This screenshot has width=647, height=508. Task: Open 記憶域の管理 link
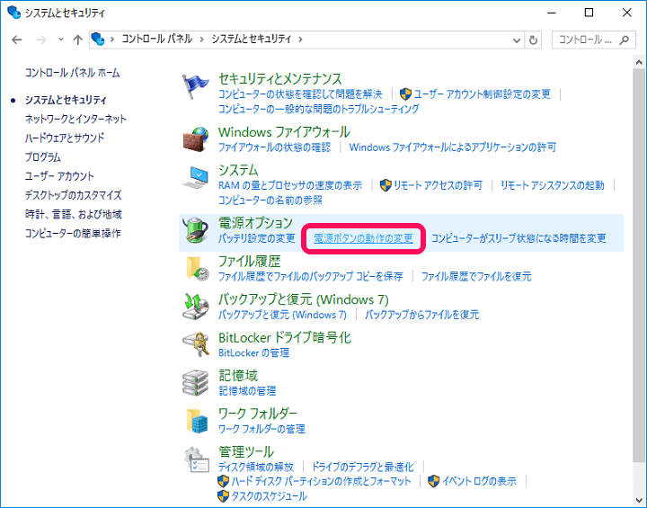tap(247, 391)
